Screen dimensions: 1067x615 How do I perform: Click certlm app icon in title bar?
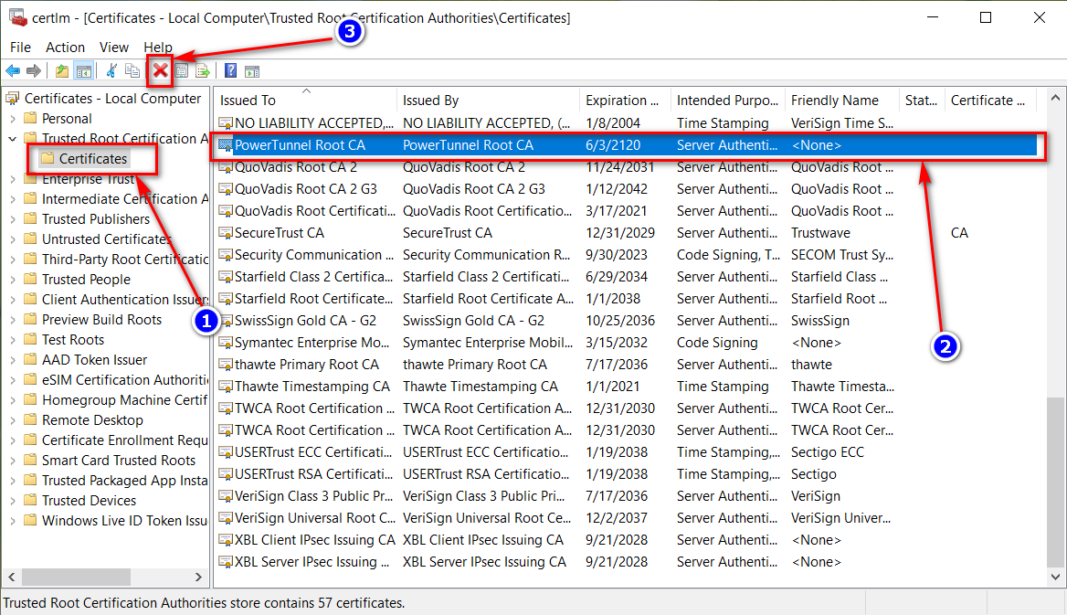[17, 17]
